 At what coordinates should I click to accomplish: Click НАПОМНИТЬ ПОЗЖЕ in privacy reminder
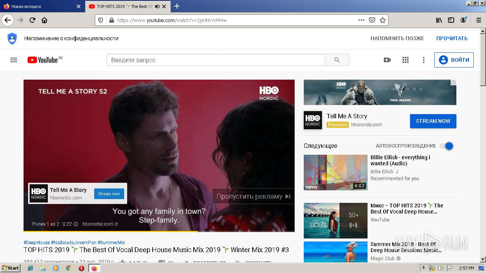coord(397,38)
